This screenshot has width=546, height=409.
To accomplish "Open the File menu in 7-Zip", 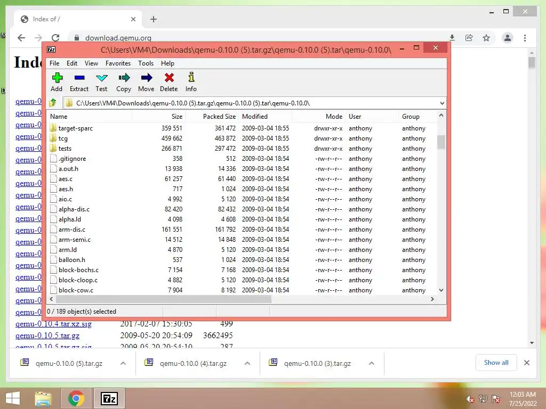I will 54,63.
